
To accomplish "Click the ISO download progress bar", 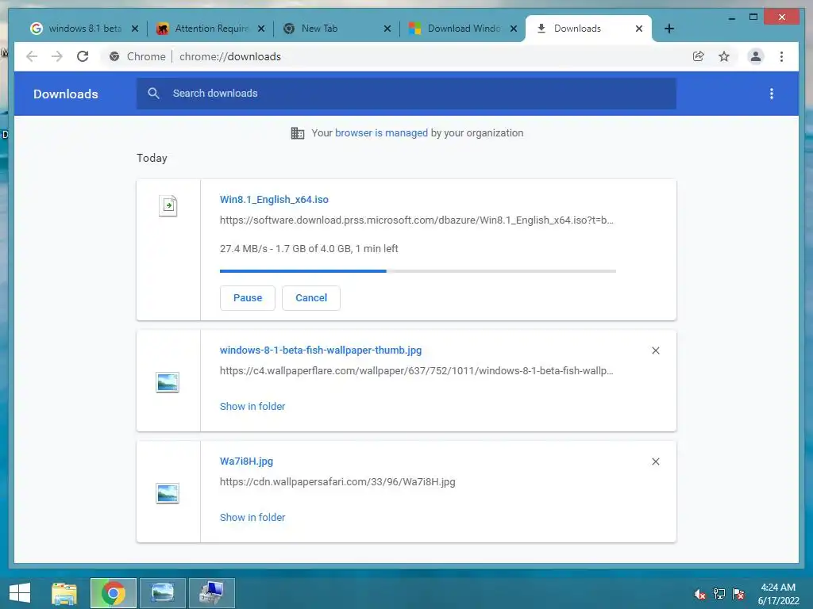I will pyautogui.click(x=418, y=271).
